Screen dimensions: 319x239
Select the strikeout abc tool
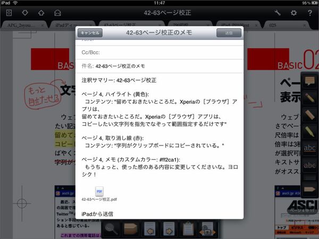(x=309, y=165)
